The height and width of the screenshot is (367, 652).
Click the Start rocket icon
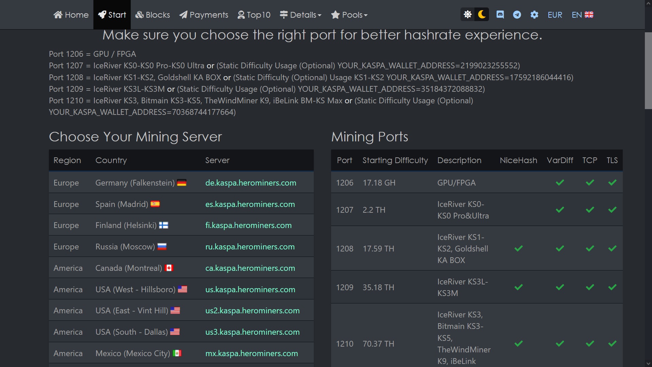[102, 15]
